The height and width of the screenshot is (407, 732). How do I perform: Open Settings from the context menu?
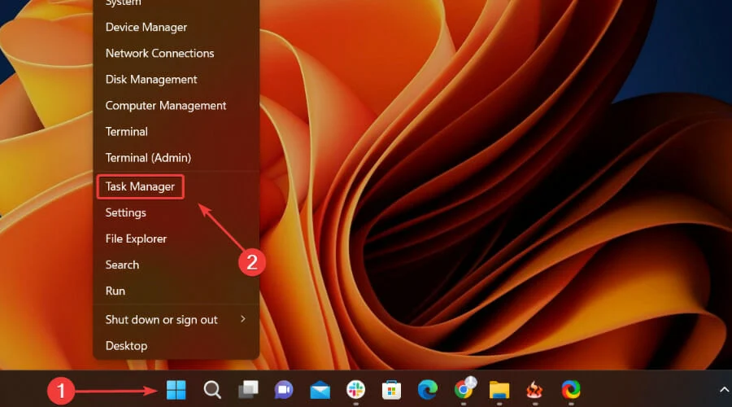(x=126, y=212)
